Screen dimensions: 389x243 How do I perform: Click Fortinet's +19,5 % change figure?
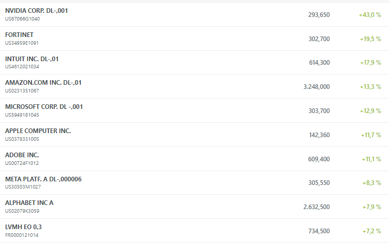coord(370,39)
